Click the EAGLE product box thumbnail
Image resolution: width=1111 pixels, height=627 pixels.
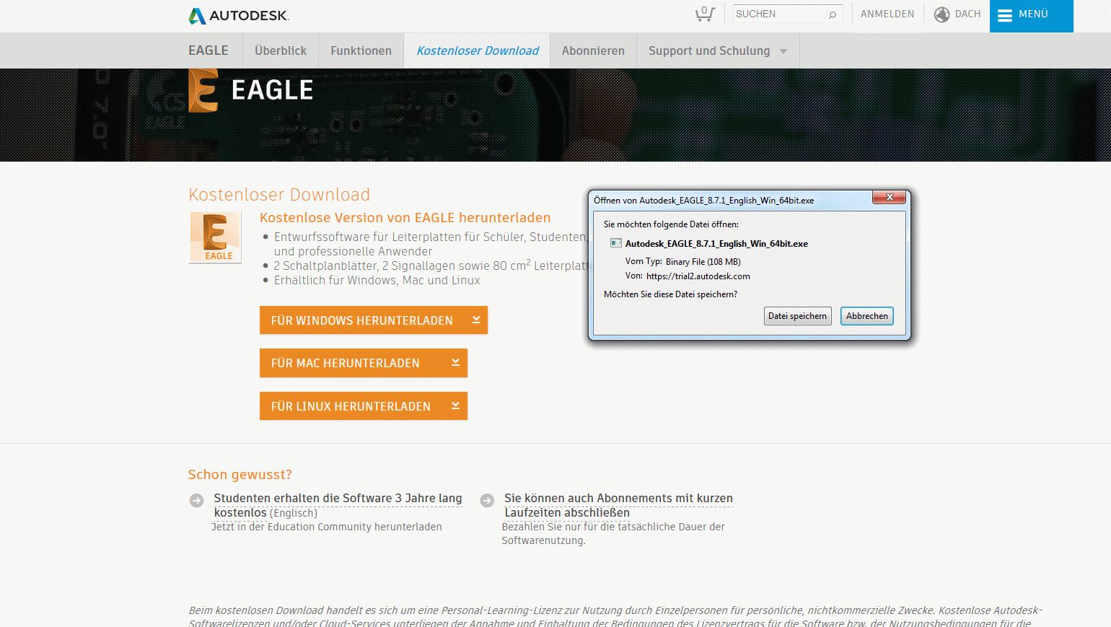coord(215,237)
